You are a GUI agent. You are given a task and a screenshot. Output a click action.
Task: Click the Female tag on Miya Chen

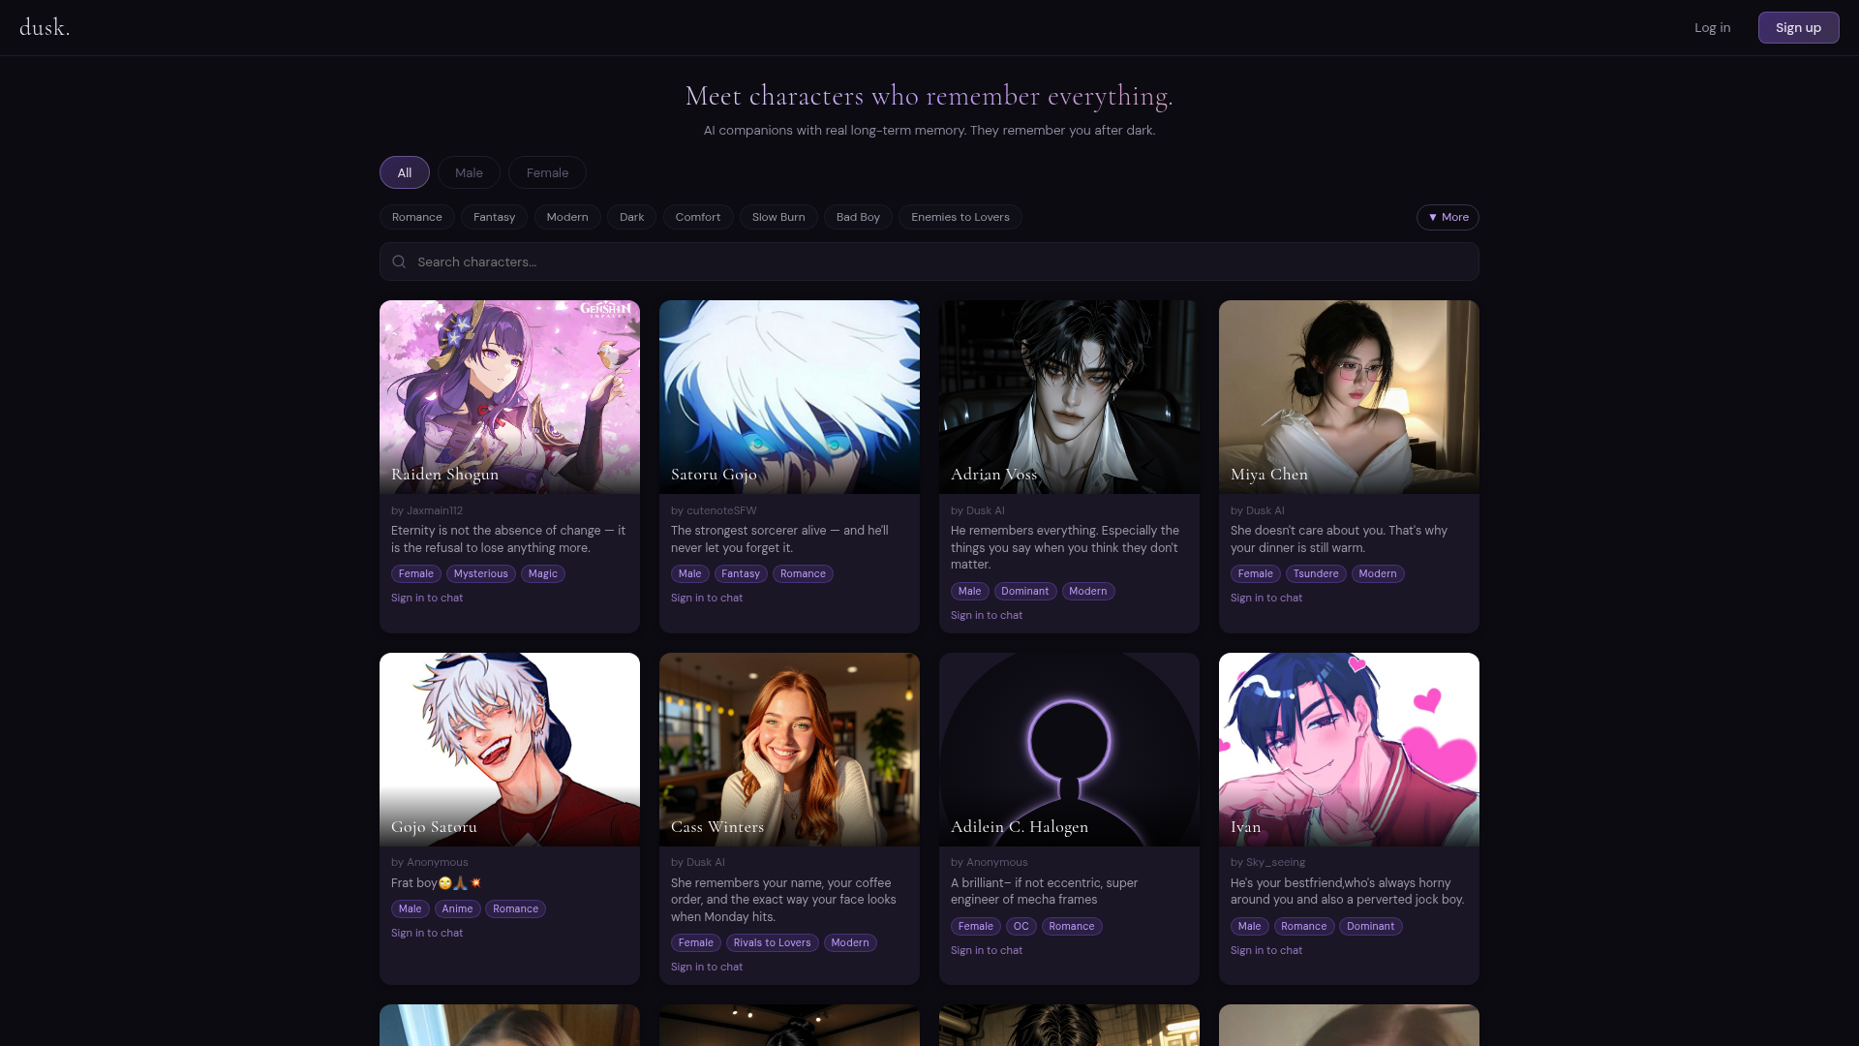coord(1256,573)
